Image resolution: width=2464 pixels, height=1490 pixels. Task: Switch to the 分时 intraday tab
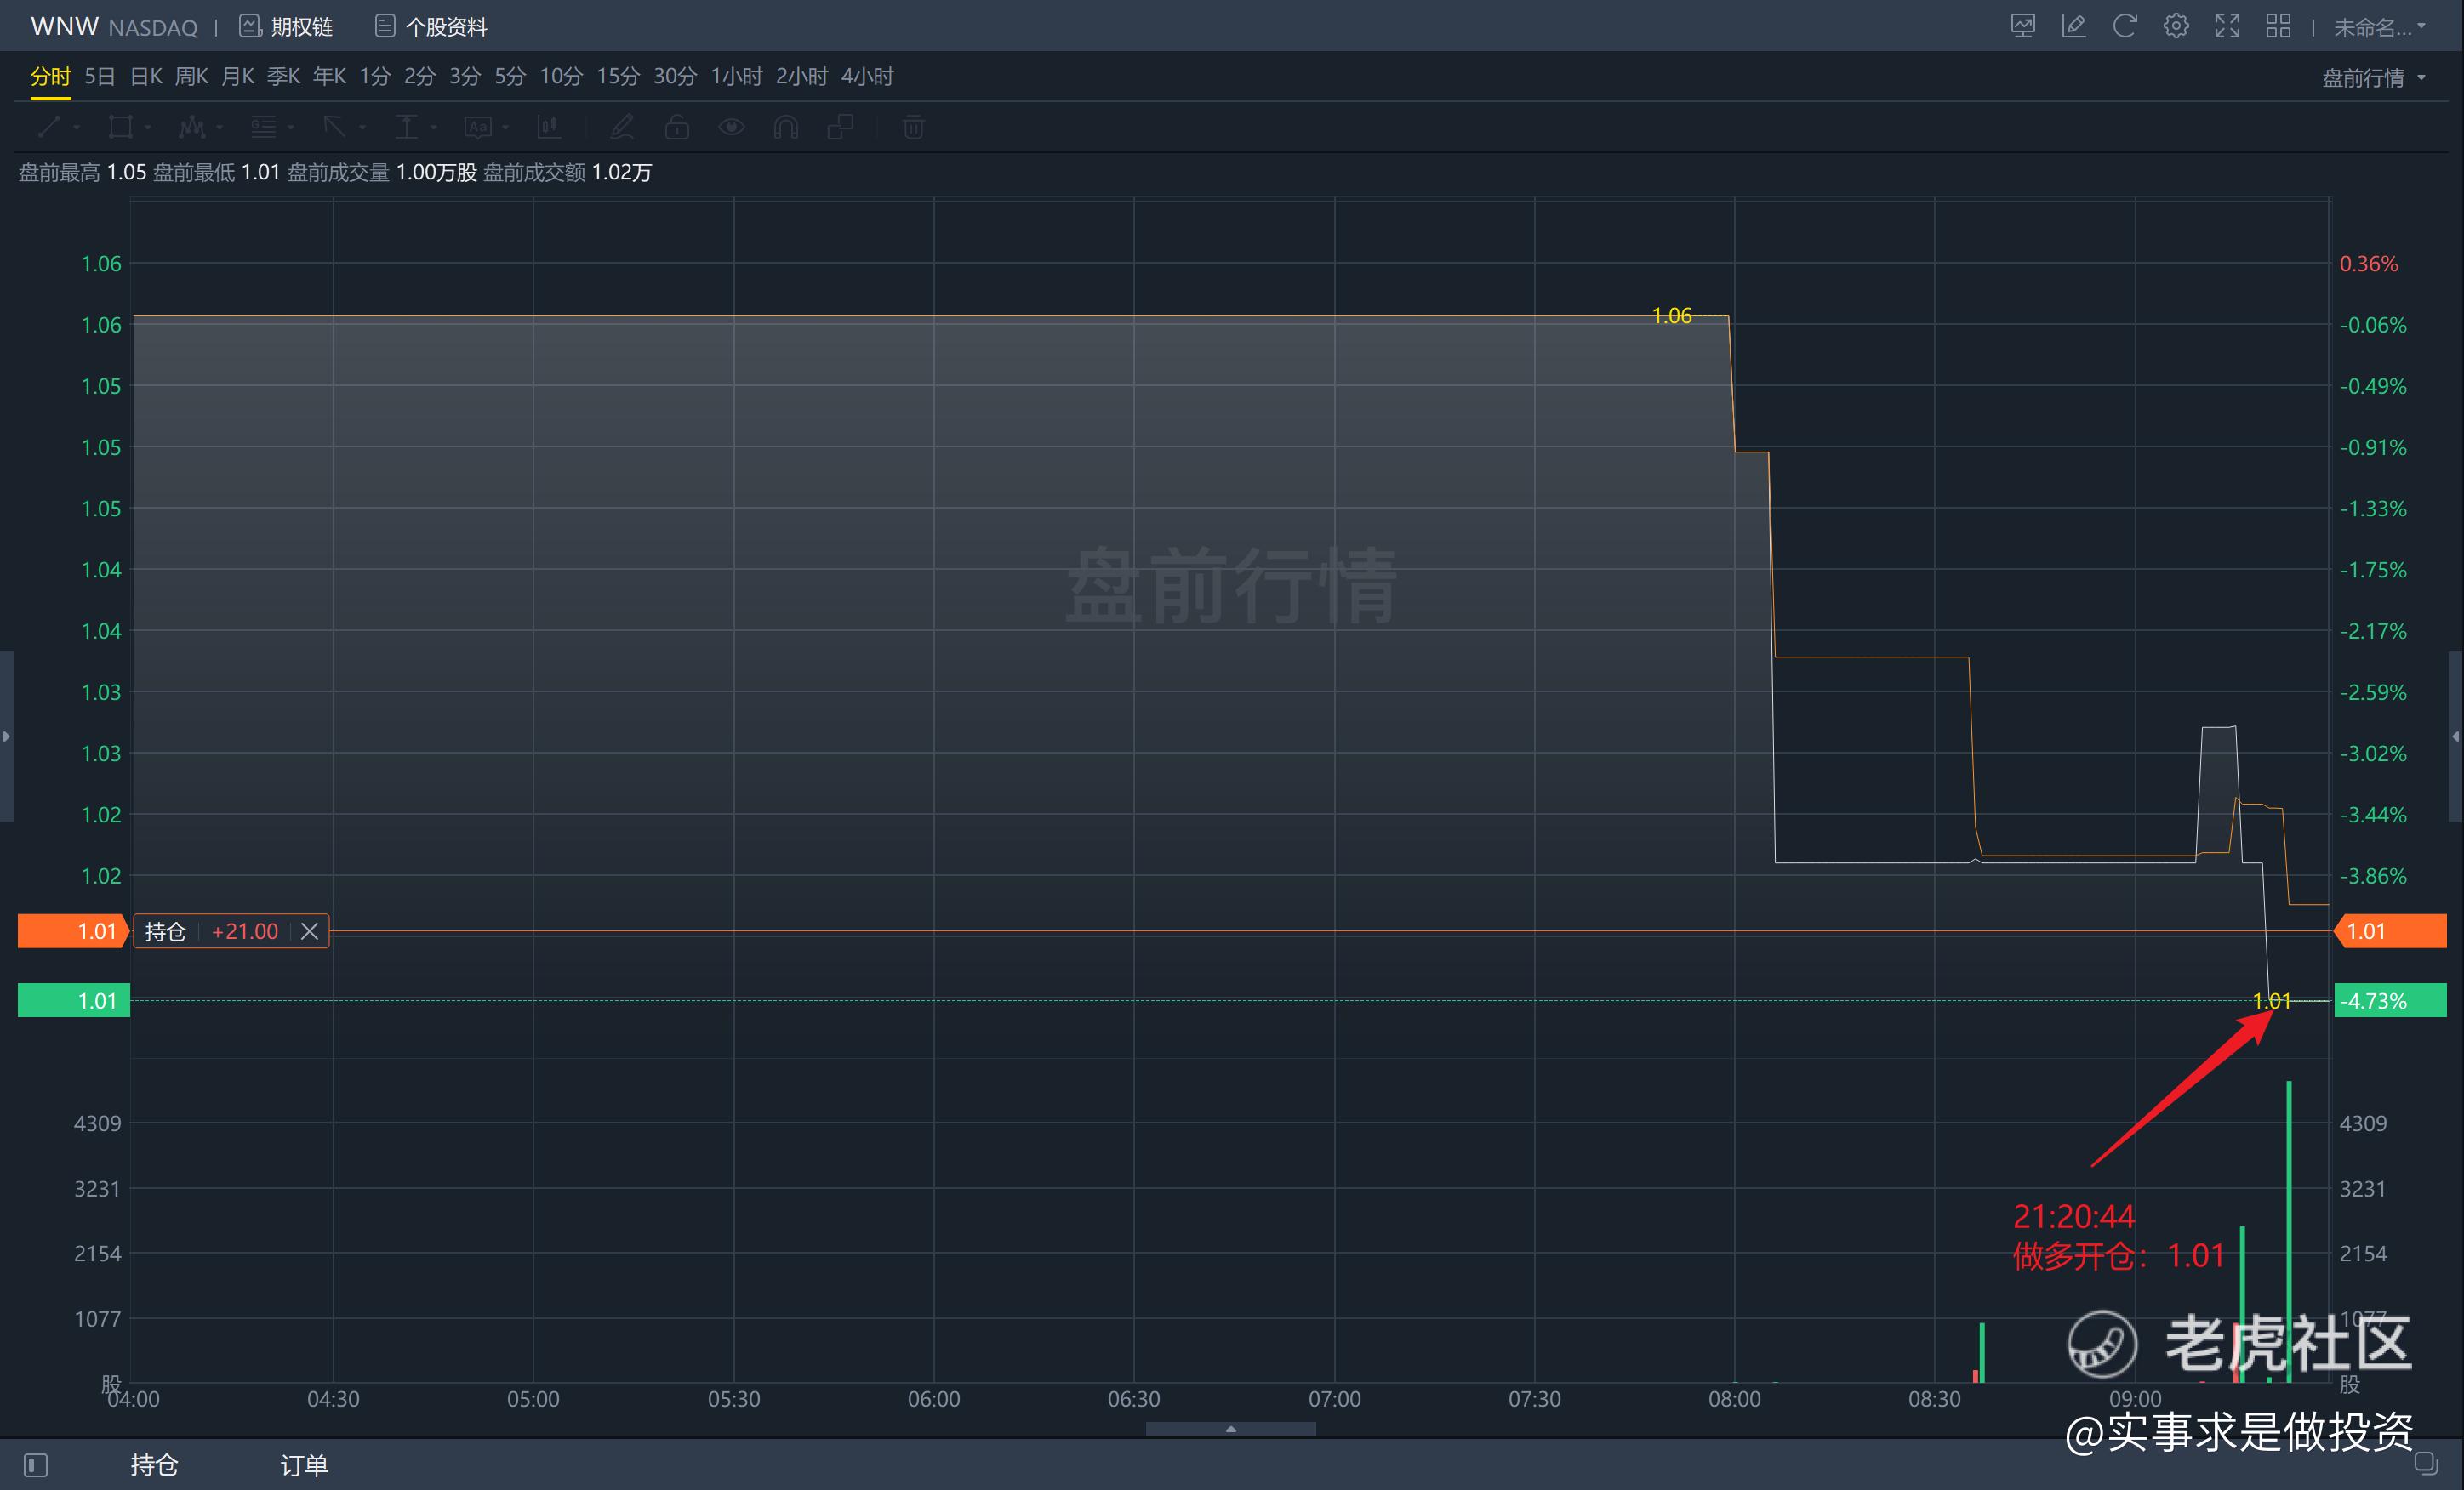(50, 77)
